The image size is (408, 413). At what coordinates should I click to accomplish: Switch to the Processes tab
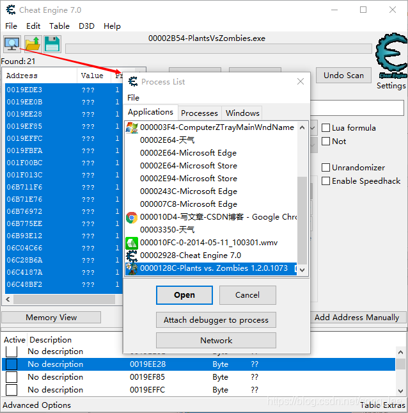[200, 113]
